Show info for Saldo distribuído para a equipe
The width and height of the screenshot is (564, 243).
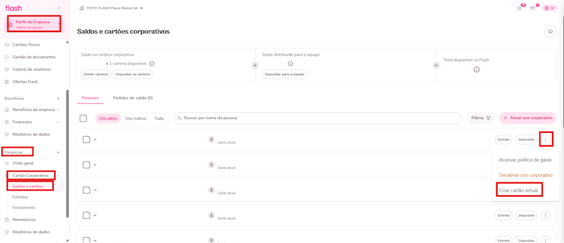290,64
